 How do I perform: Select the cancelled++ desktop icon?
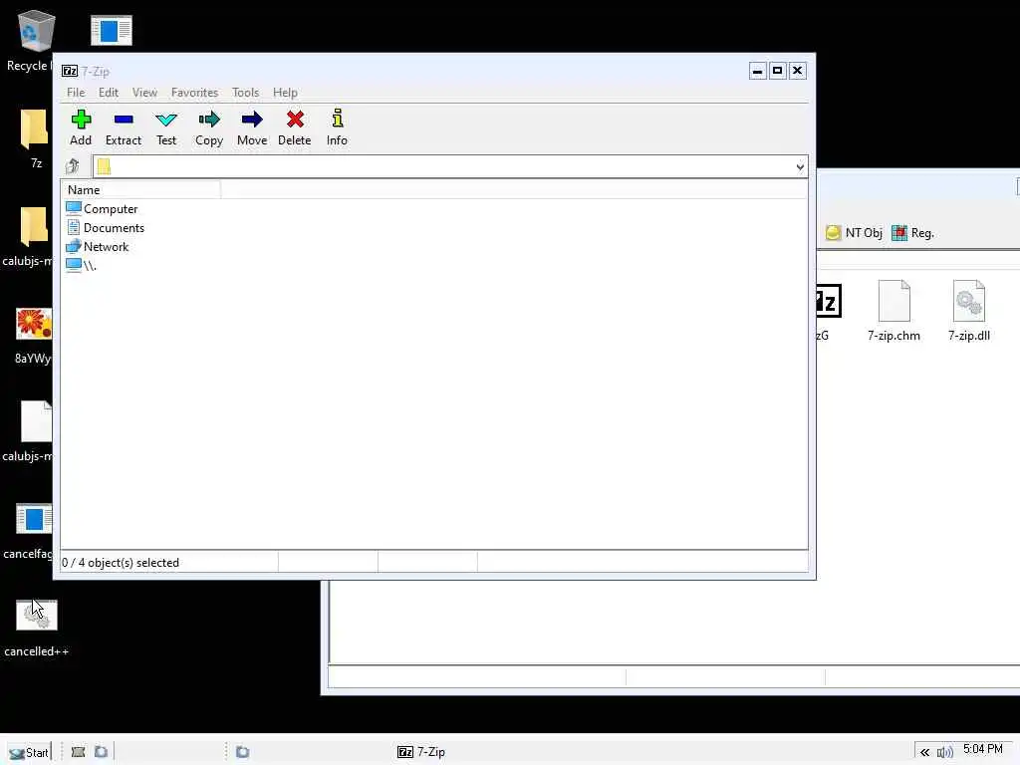37,615
